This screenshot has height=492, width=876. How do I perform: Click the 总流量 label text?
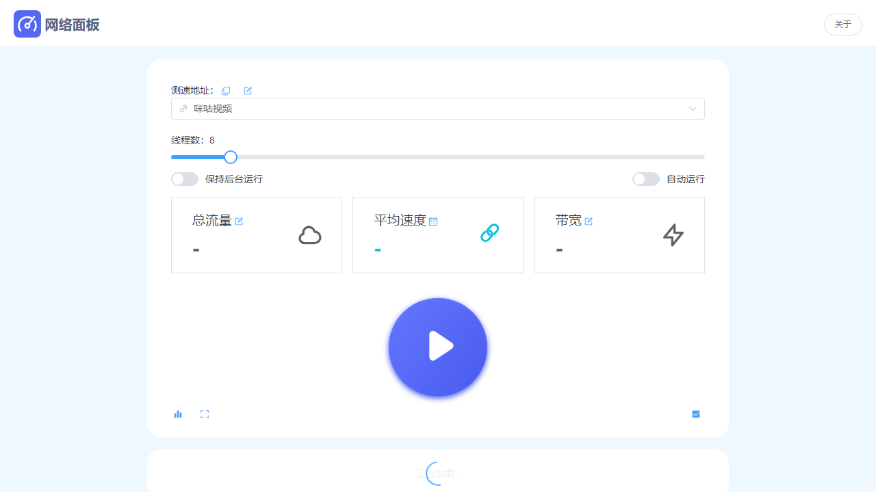(212, 221)
